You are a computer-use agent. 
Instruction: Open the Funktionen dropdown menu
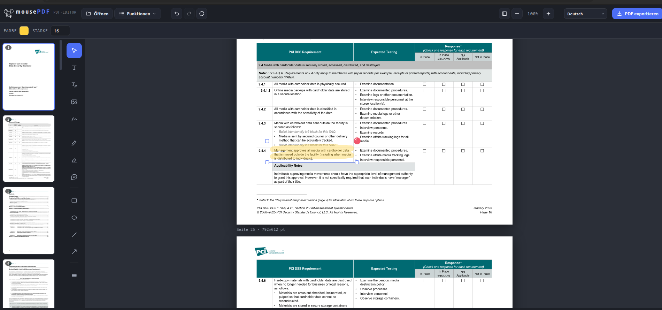coord(138,14)
